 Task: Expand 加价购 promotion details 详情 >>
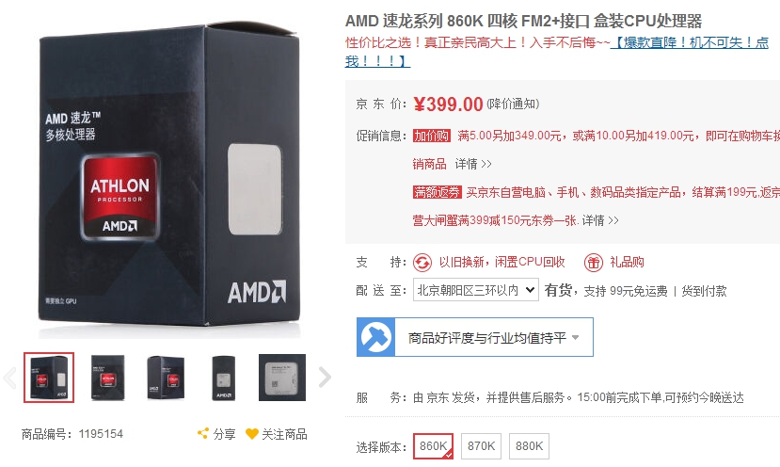pos(473,164)
